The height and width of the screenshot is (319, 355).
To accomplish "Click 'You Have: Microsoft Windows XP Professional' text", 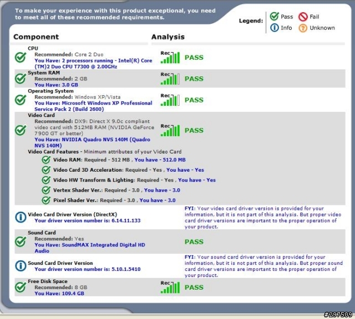I will [x=93, y=106].
